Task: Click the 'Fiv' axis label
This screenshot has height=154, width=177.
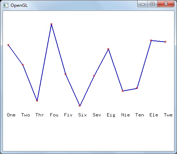Action: (68, 115)
